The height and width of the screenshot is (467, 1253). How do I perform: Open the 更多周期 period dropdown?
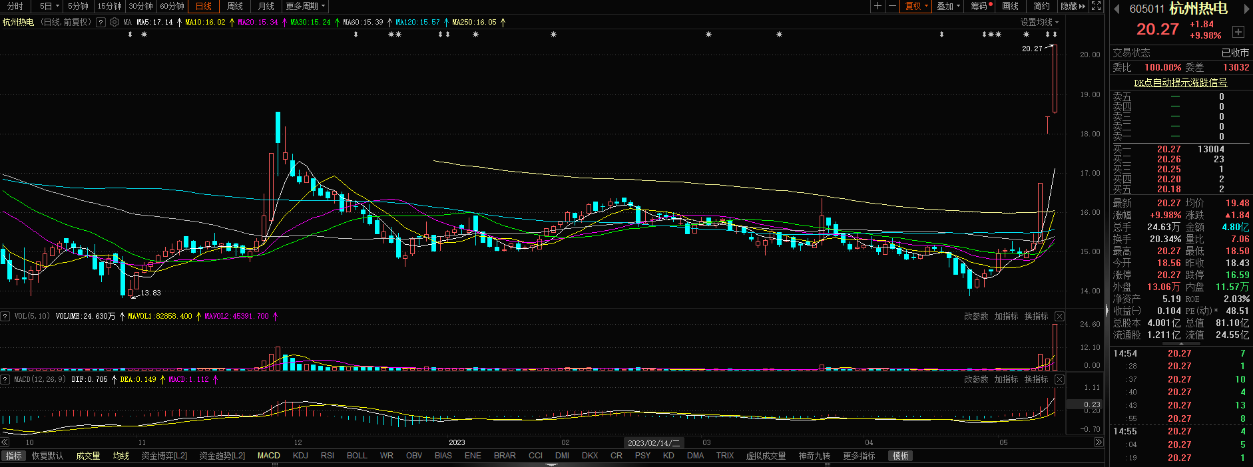[306, 6]
